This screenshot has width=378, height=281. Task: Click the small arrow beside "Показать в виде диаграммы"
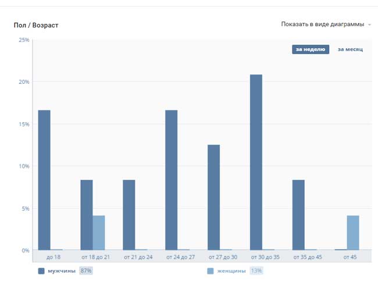click(x=369, y=25)
